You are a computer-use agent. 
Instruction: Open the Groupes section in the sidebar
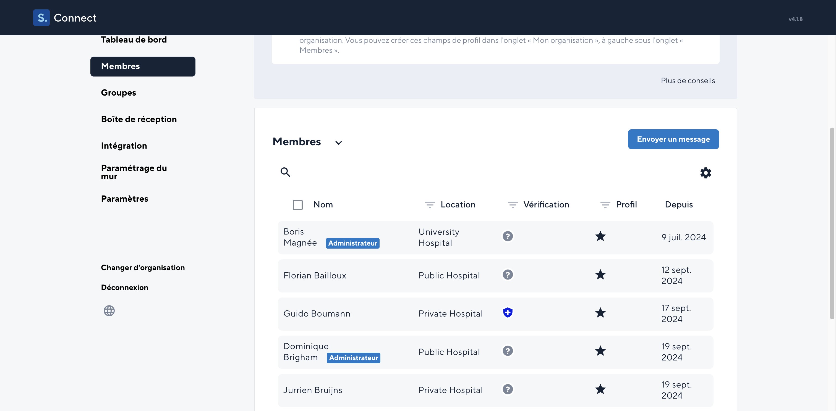point(118,93)
